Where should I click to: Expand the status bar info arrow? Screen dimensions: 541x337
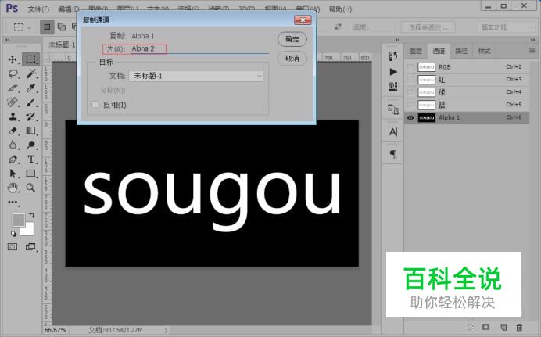(x=166, y=330)
